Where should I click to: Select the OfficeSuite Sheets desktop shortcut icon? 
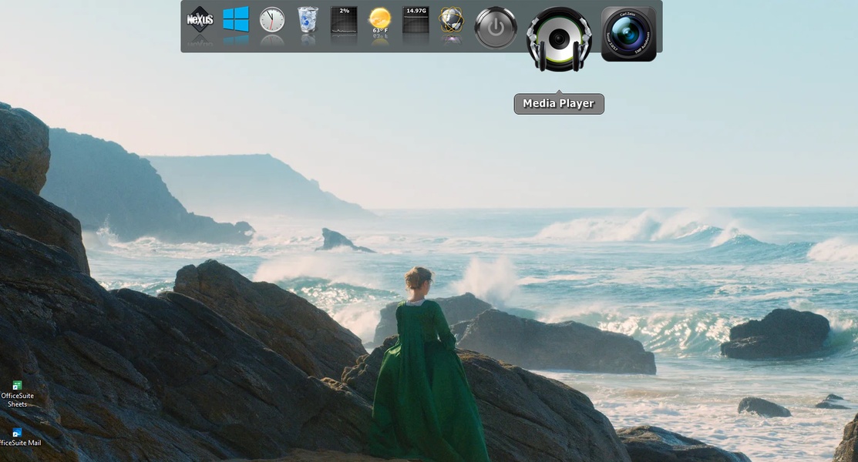[x=17, y=385]
